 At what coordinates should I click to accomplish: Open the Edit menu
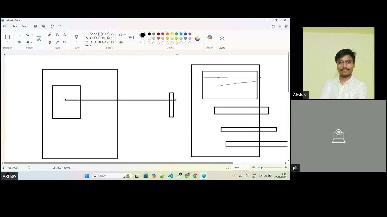[x=15, y=27]
